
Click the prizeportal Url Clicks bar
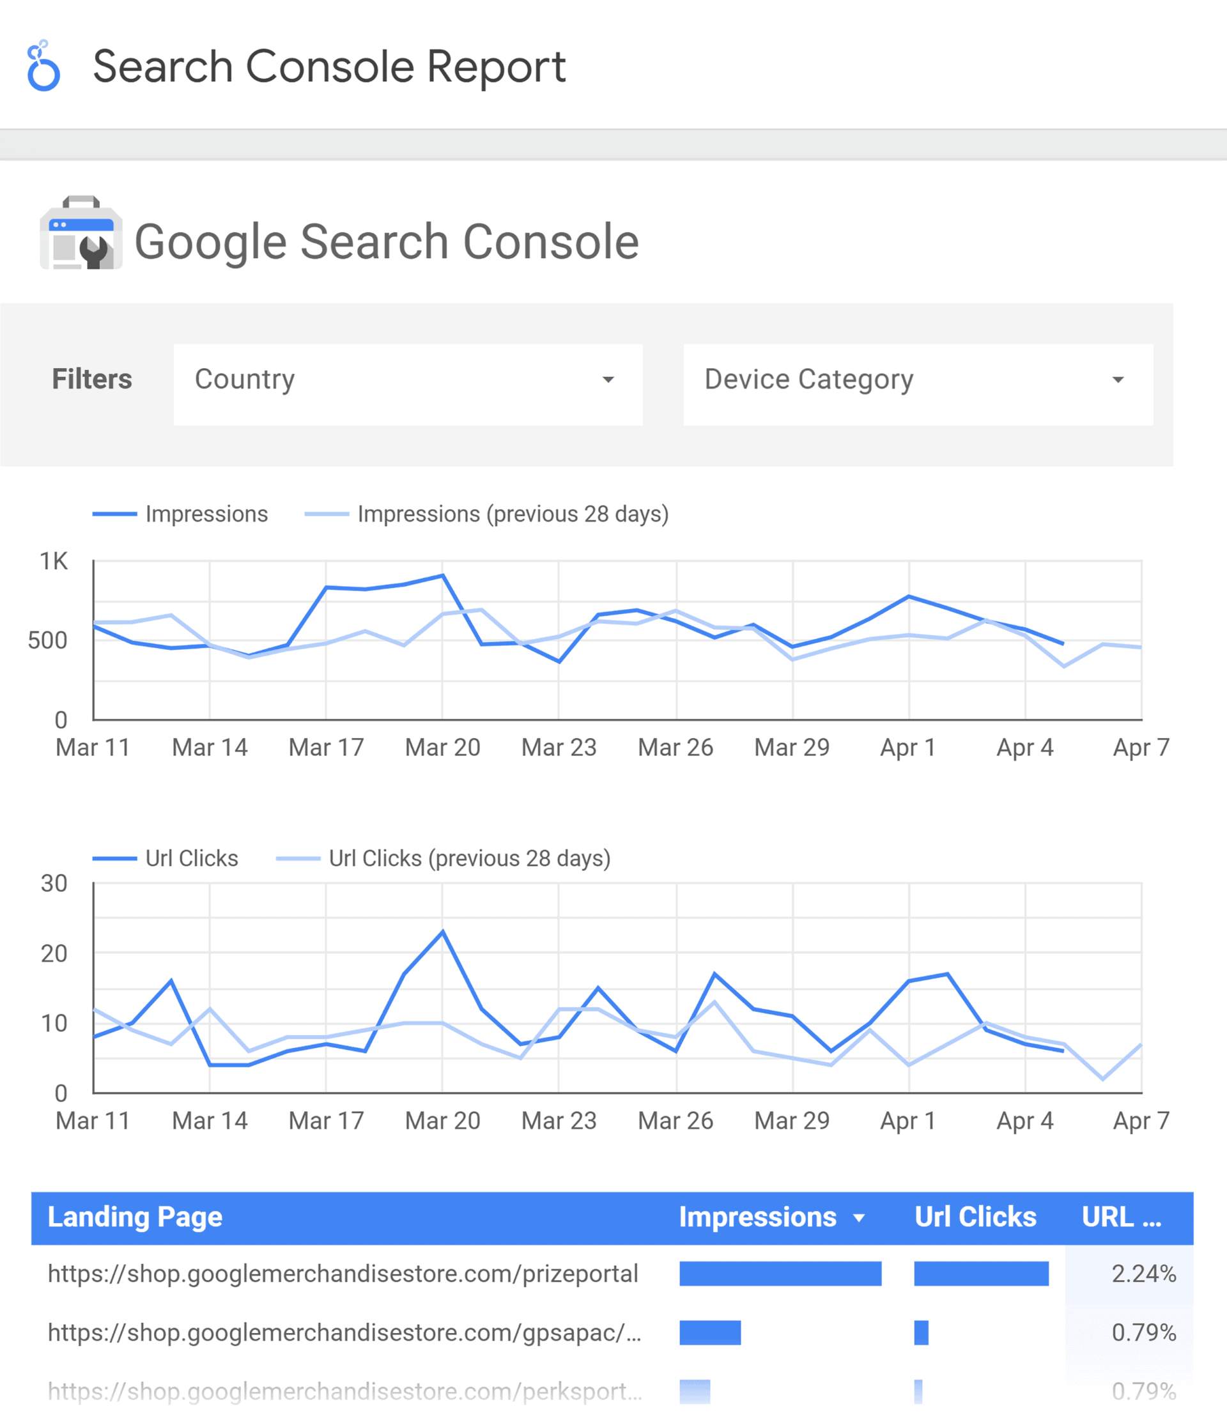click(981, 1274)
